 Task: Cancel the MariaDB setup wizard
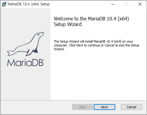pos(132,107)
